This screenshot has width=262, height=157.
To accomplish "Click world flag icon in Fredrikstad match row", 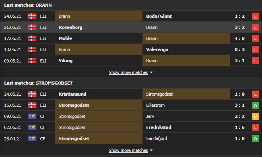I will (x=32, y=127).
